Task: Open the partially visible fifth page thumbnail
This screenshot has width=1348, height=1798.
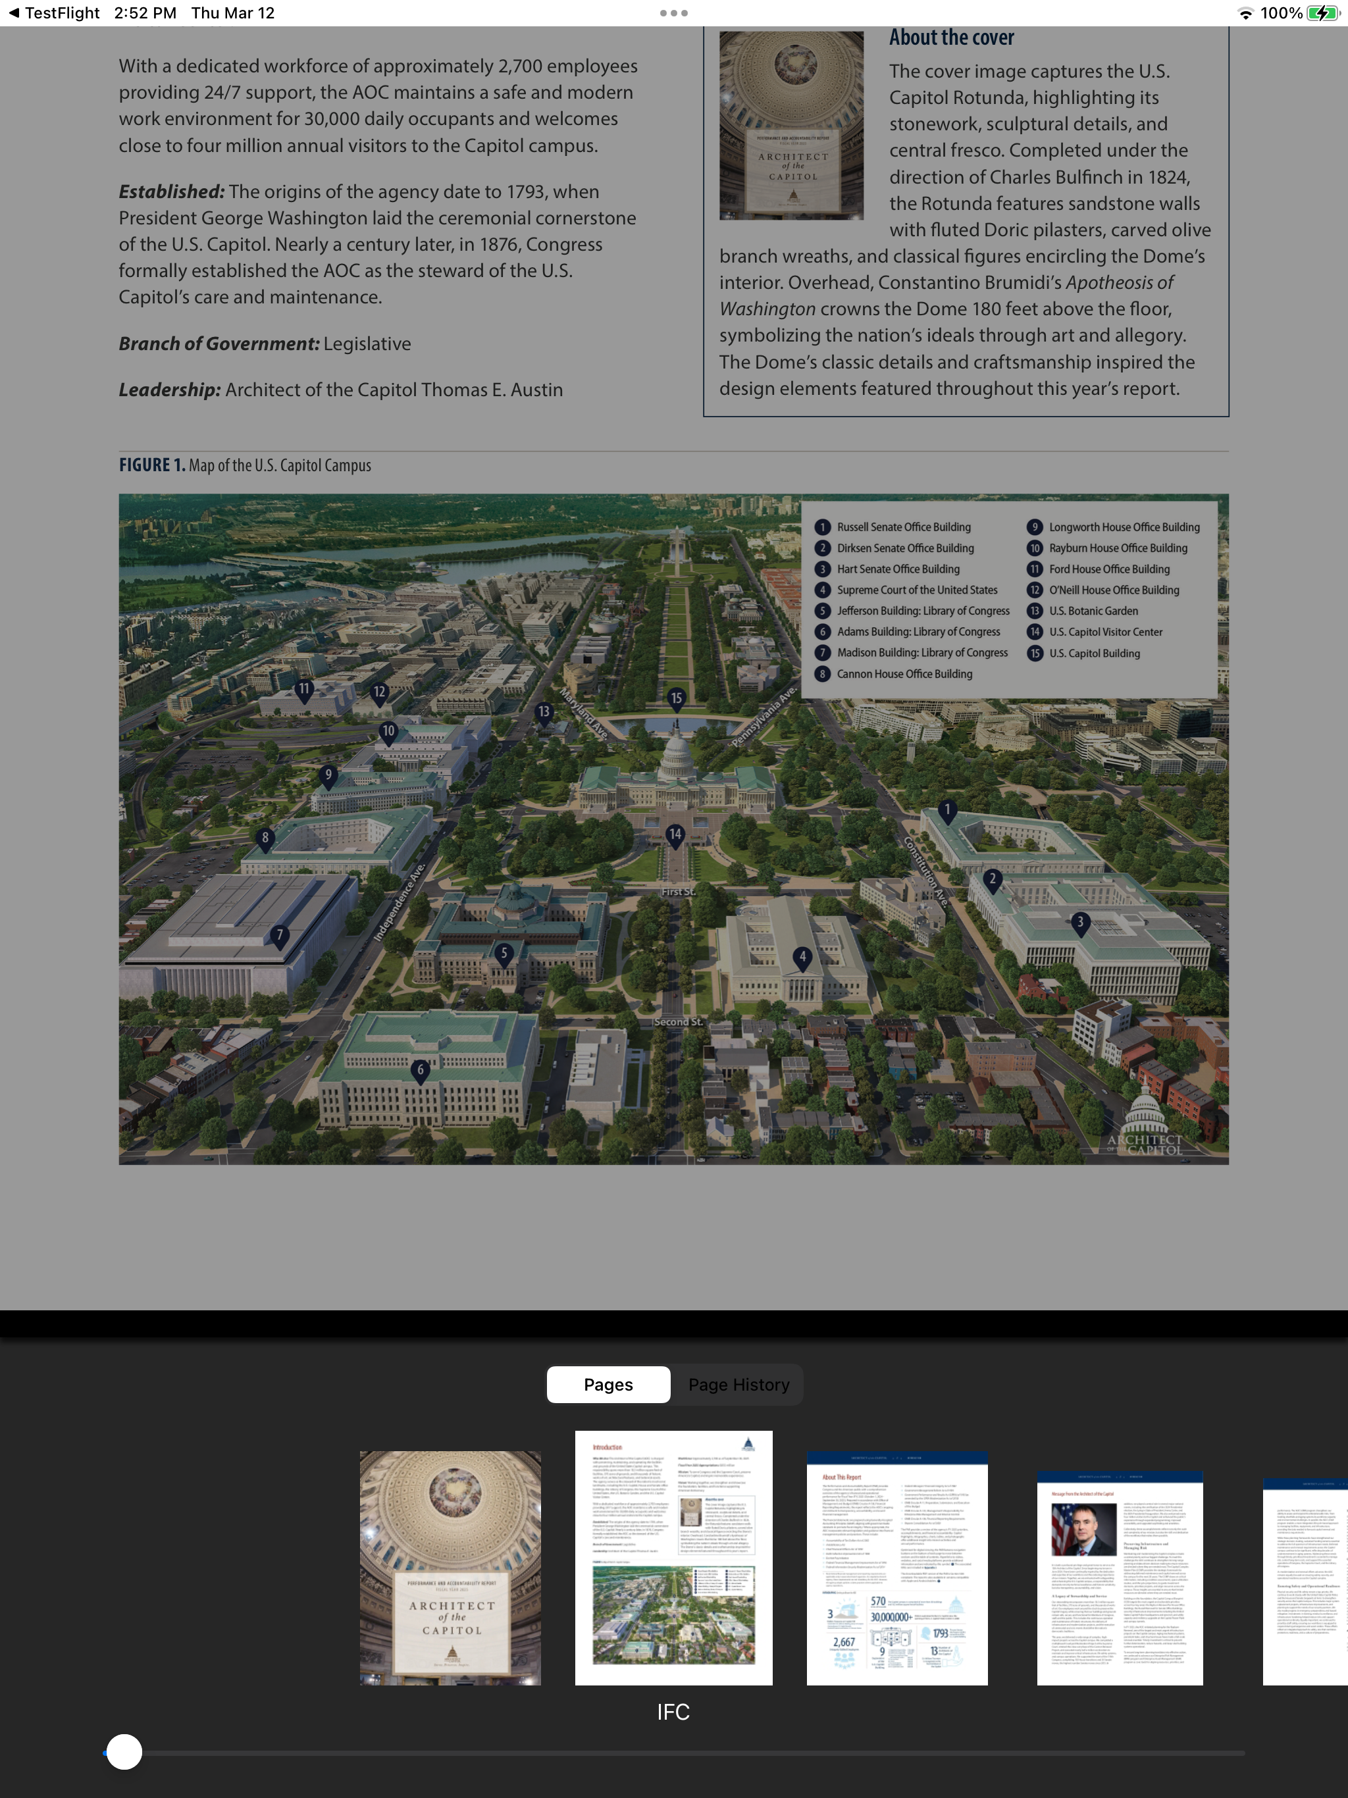Action: [x=1305, y=1581]
